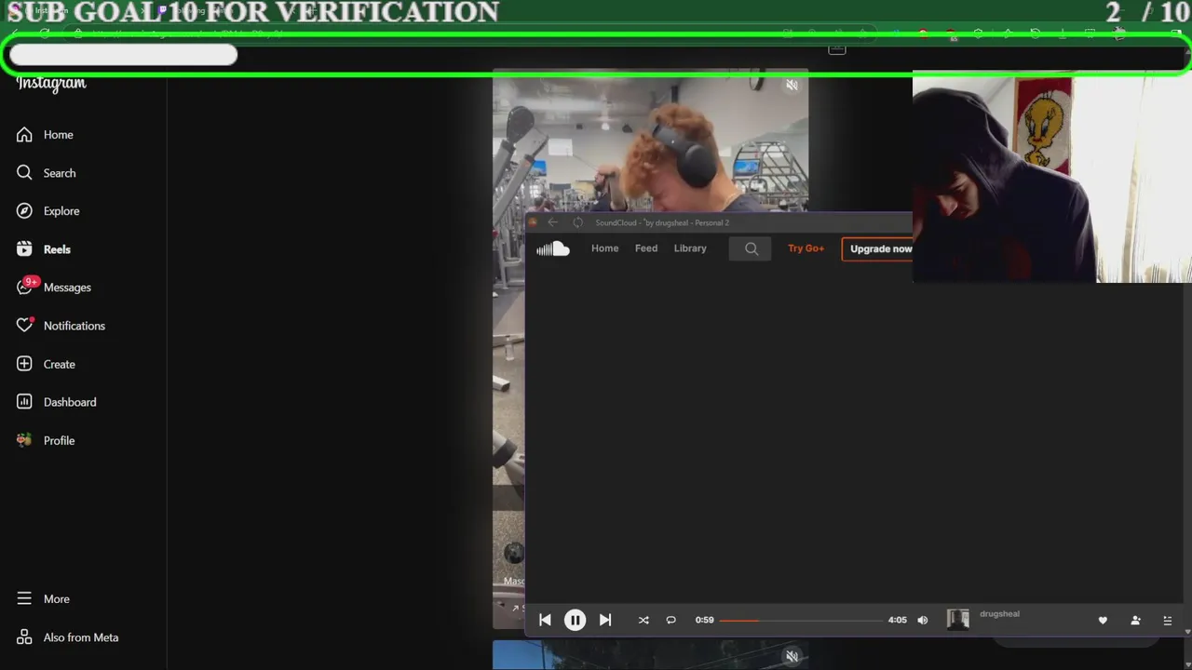Seek within the SoundCloud progress bar
This screenshot has width=1192, height=670.
[801, 620]
